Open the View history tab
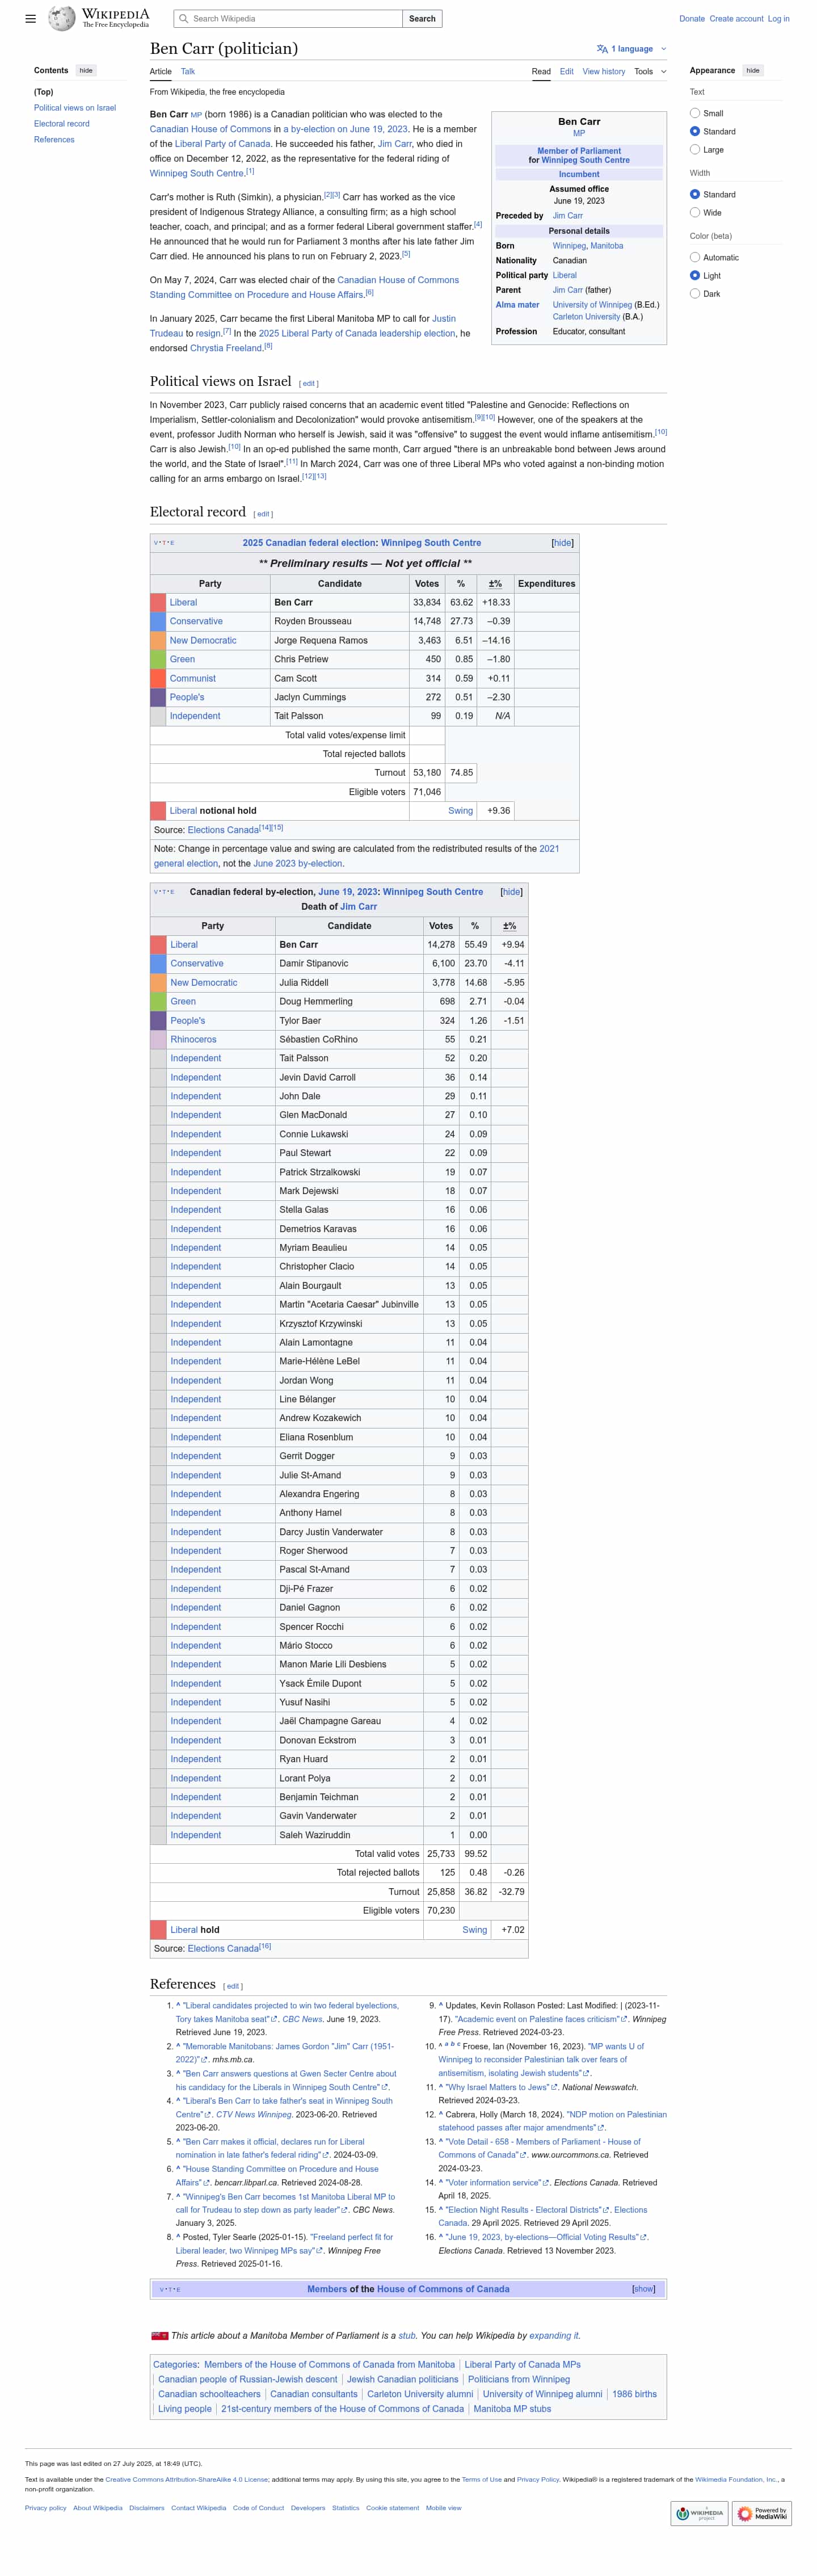Viewport: 817px width, 2576px height. [x=603, y=72]
